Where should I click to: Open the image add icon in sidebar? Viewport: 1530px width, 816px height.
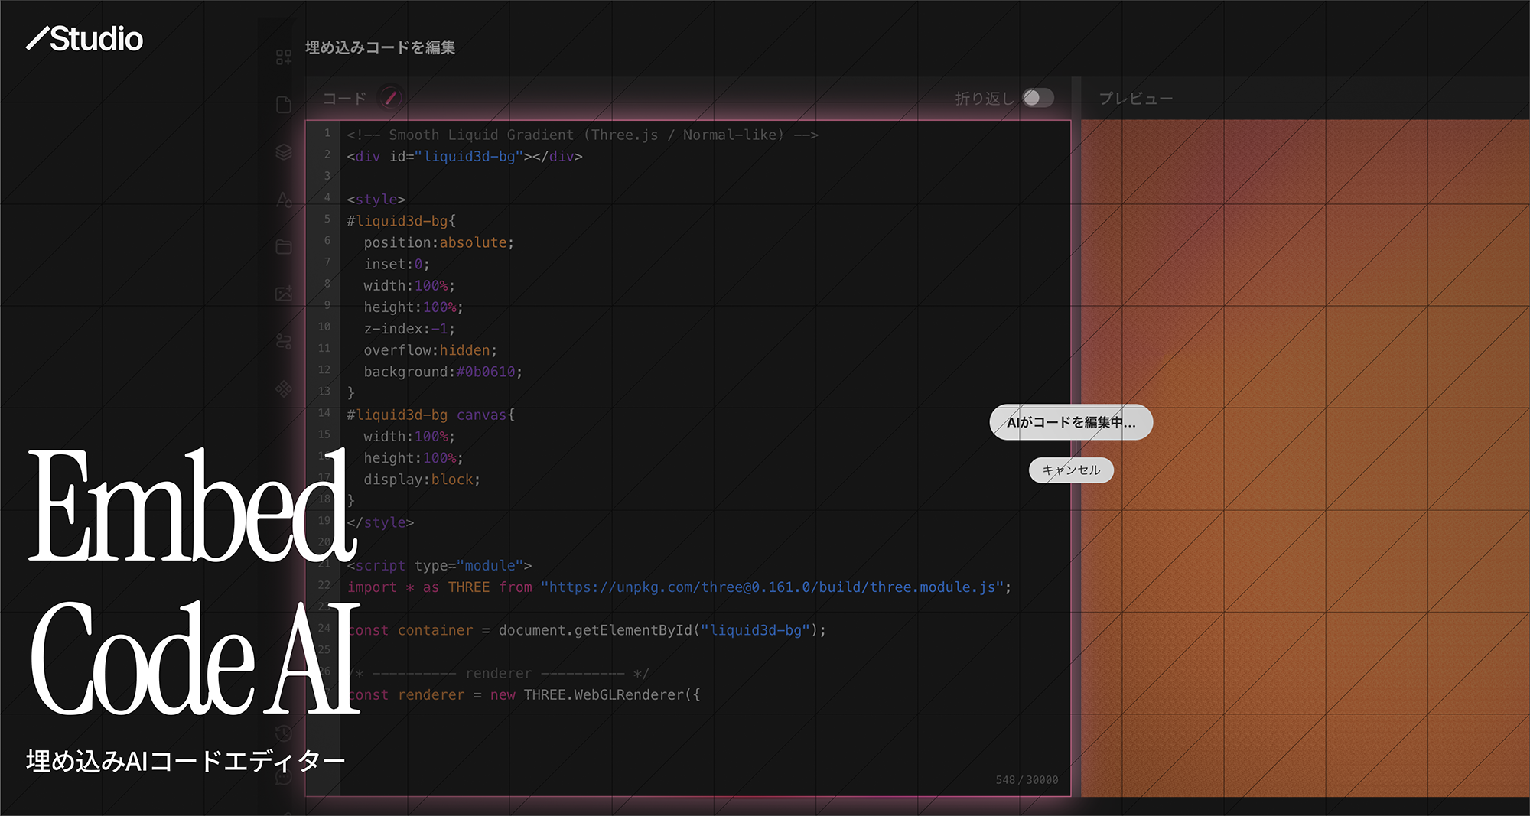coord(284,294)
